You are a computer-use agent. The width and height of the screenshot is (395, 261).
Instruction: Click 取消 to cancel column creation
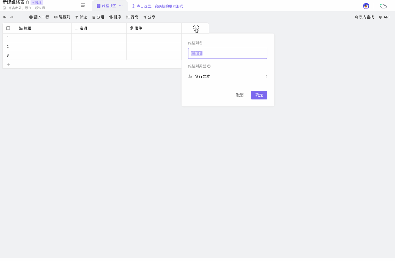[x=240, y=95]
